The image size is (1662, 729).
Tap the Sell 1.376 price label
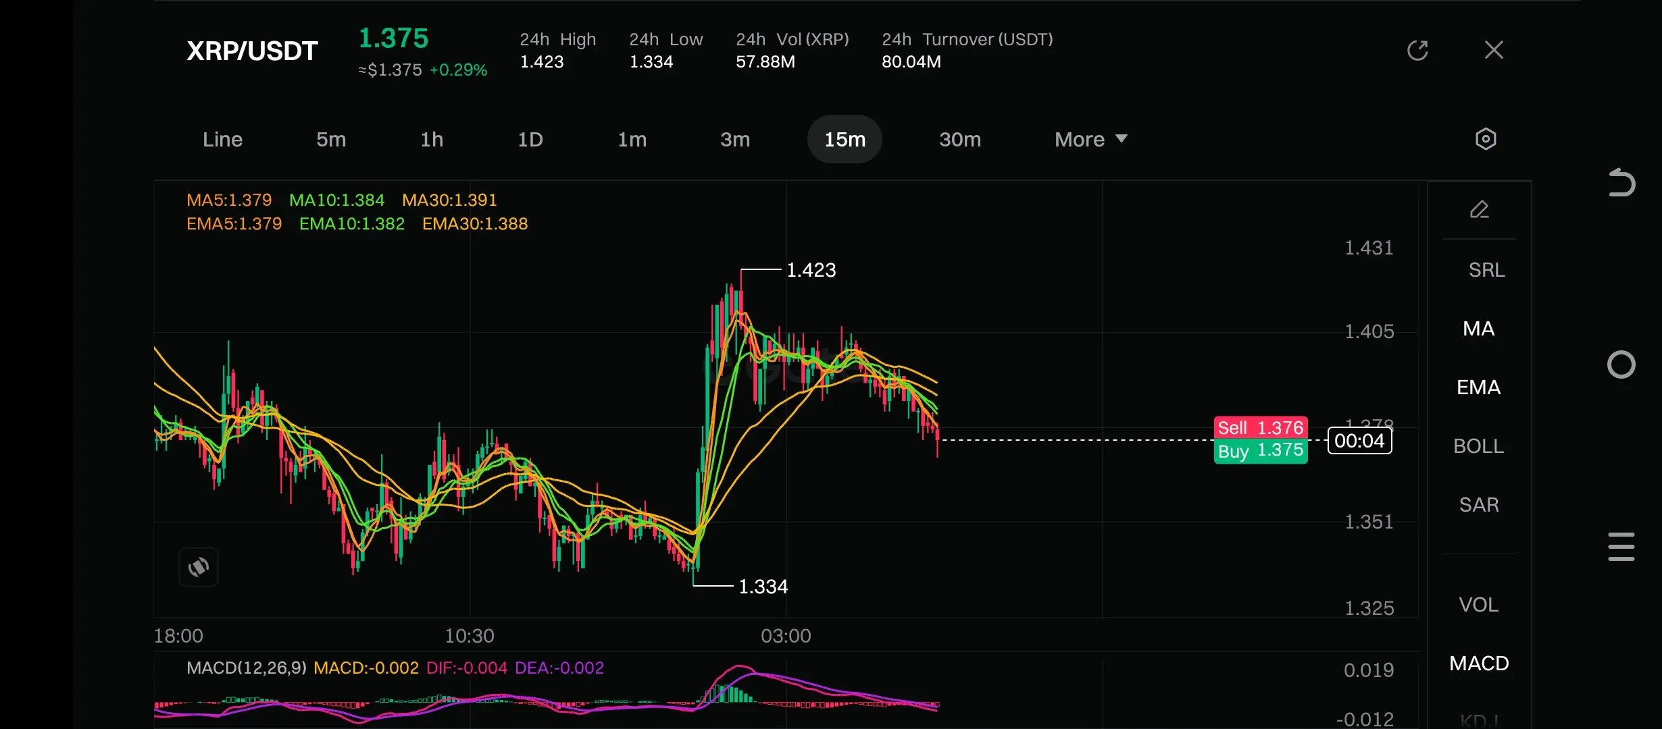[x=1260, y=428]
